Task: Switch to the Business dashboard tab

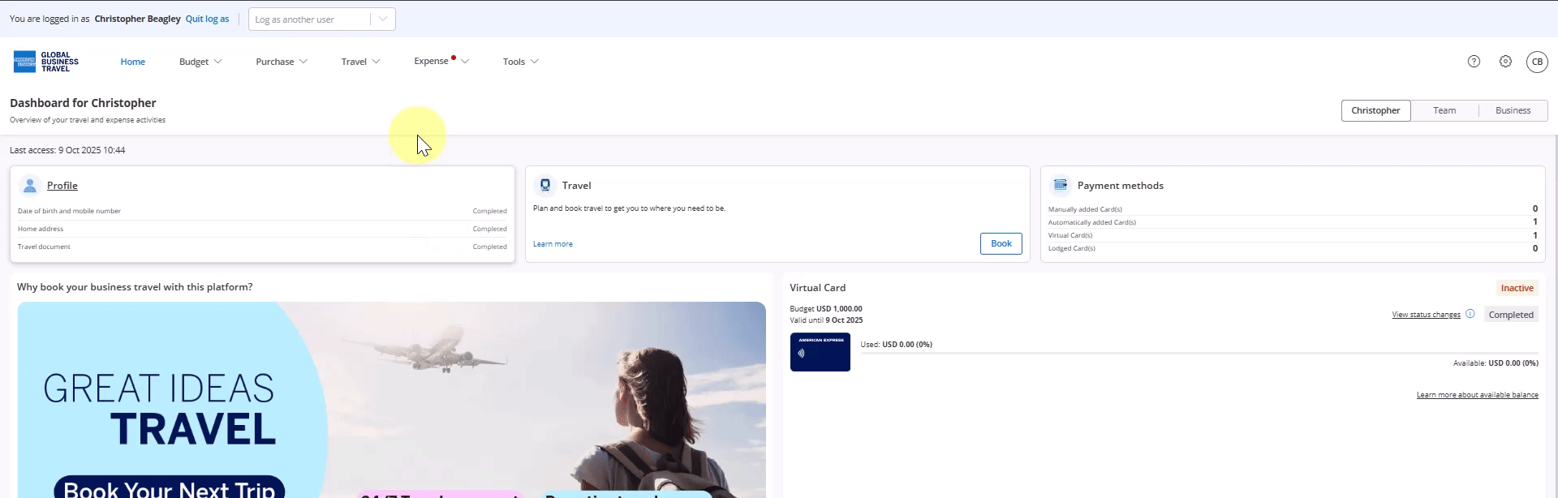Action: coord(1513,110)
